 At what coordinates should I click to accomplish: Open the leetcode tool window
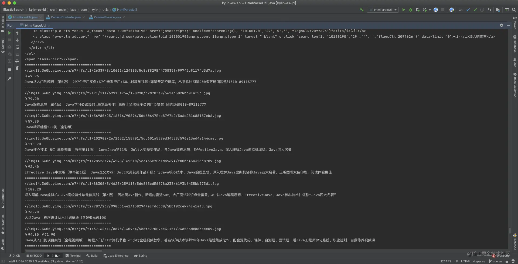(x=515, y=242)
